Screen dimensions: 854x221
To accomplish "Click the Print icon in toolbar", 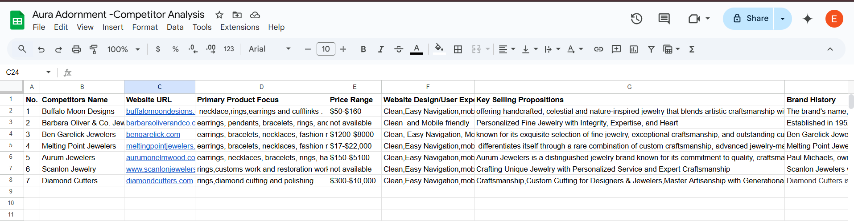I will pyautogui.click(x=76, y=49).
